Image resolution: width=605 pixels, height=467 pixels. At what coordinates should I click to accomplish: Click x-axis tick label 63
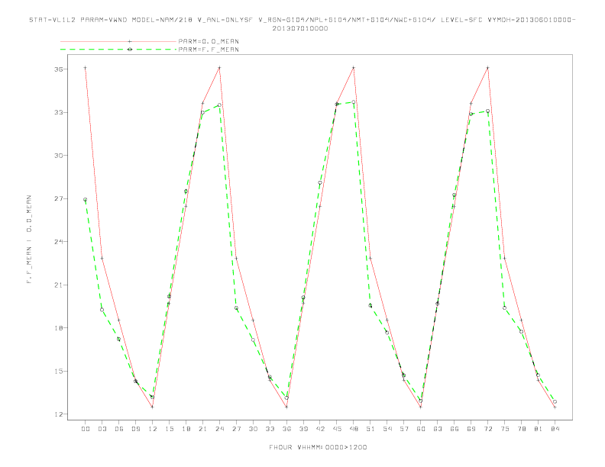pos(438,429)
